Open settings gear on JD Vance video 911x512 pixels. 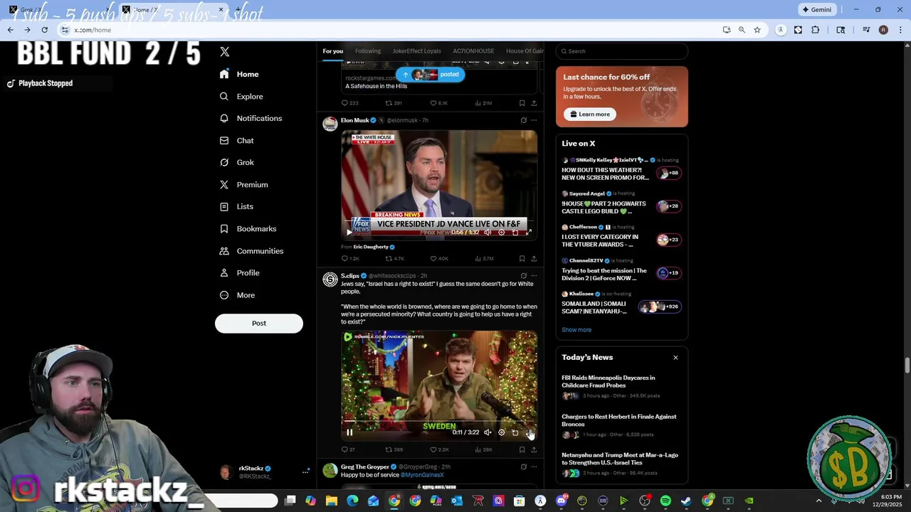click(x=501, y=233)
